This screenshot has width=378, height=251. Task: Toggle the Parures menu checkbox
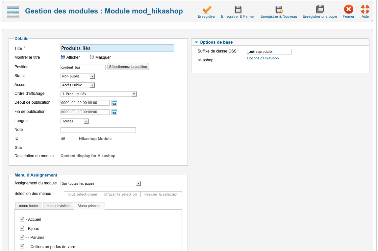[22, 237]
